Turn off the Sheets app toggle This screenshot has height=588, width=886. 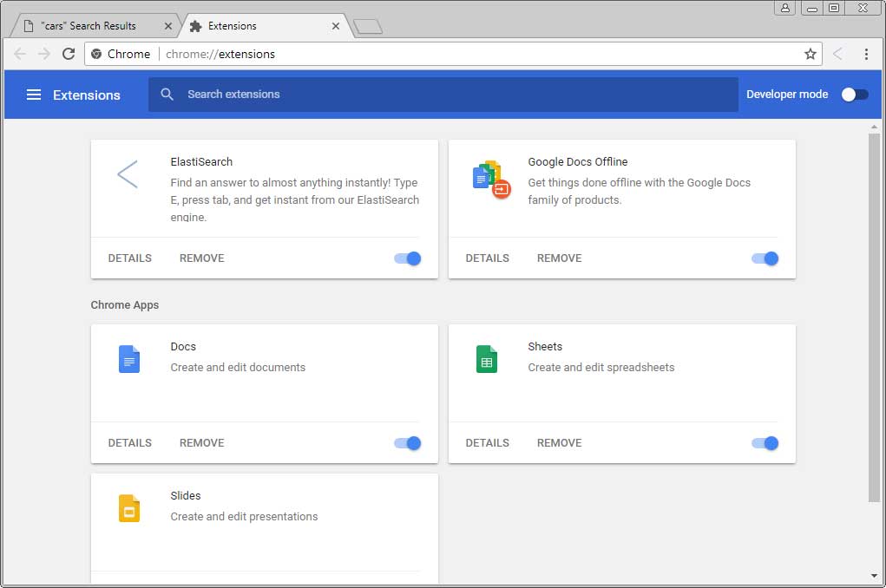(765, 443)
